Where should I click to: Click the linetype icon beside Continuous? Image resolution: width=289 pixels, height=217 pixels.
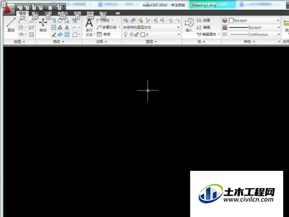(x=225, y=35)
